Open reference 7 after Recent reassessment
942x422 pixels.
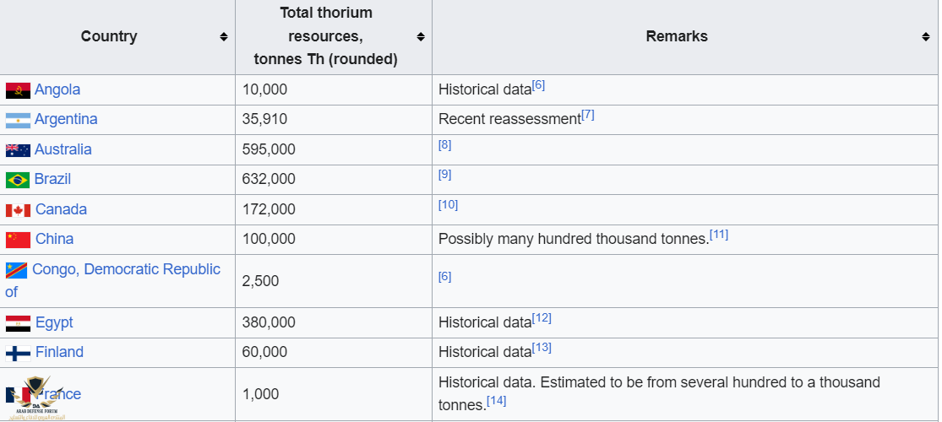tap(588, 115)
